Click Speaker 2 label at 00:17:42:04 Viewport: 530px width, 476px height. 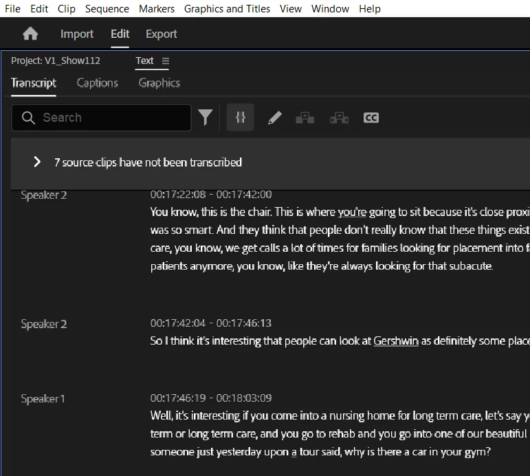point(43,324)
